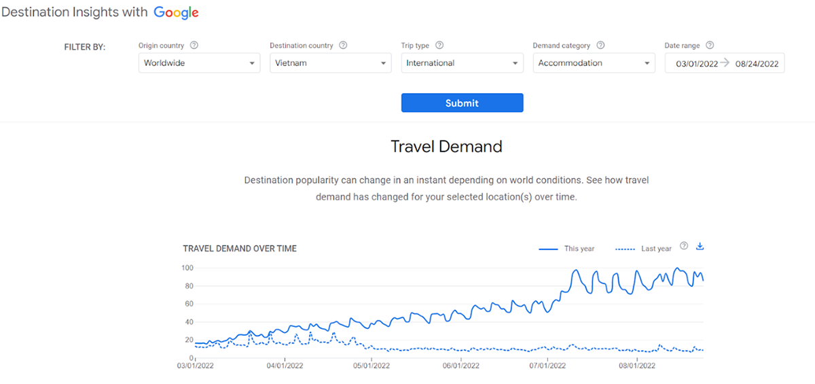Open the Trip type help tooltip icon
Viewport: 815px width, 384px height.
[x=439, y=46]
